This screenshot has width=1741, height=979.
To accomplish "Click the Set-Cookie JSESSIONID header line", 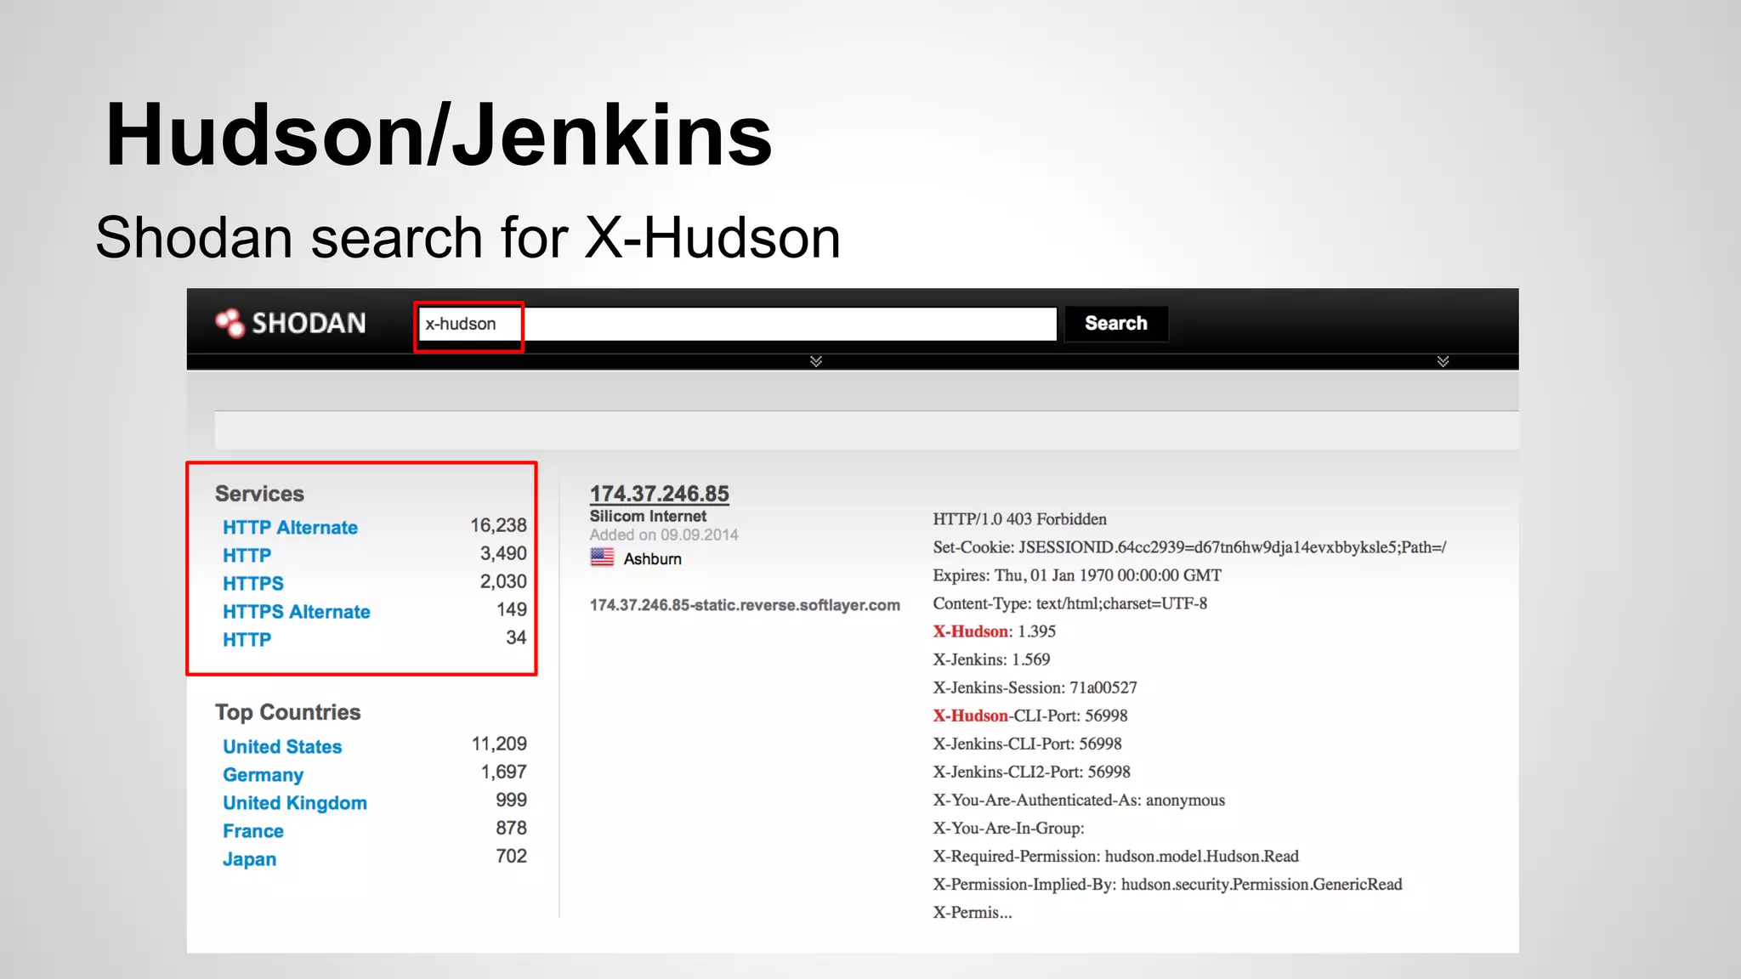I will pos(1189,546).
